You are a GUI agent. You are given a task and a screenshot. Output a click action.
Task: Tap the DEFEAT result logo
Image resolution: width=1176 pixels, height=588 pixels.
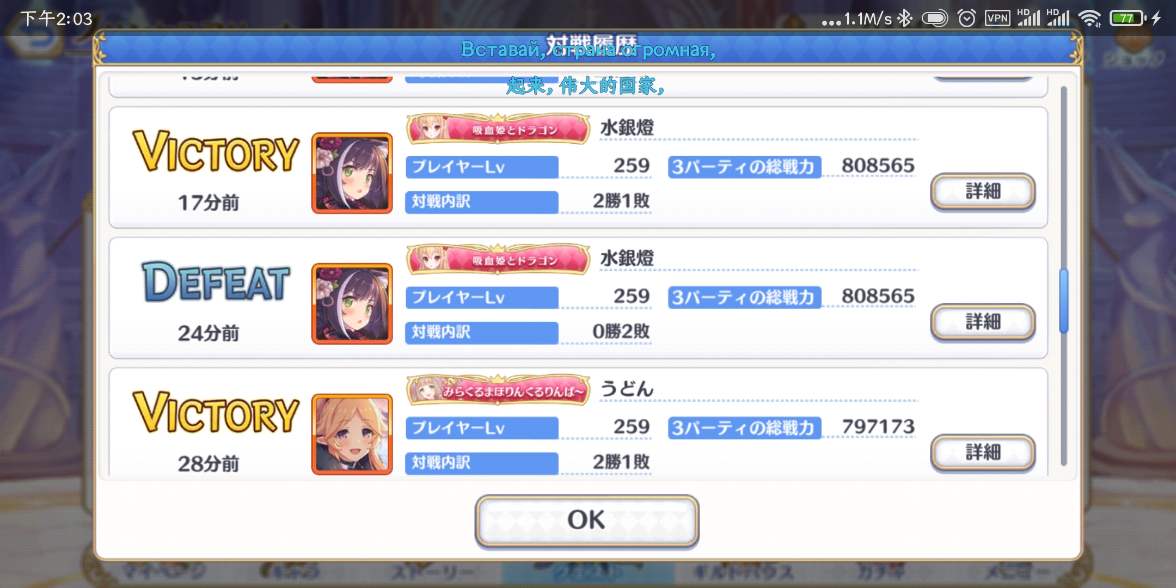click(x=216, y=282)
